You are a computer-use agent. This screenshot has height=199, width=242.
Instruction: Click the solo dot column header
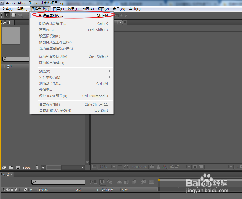point(12,190)
